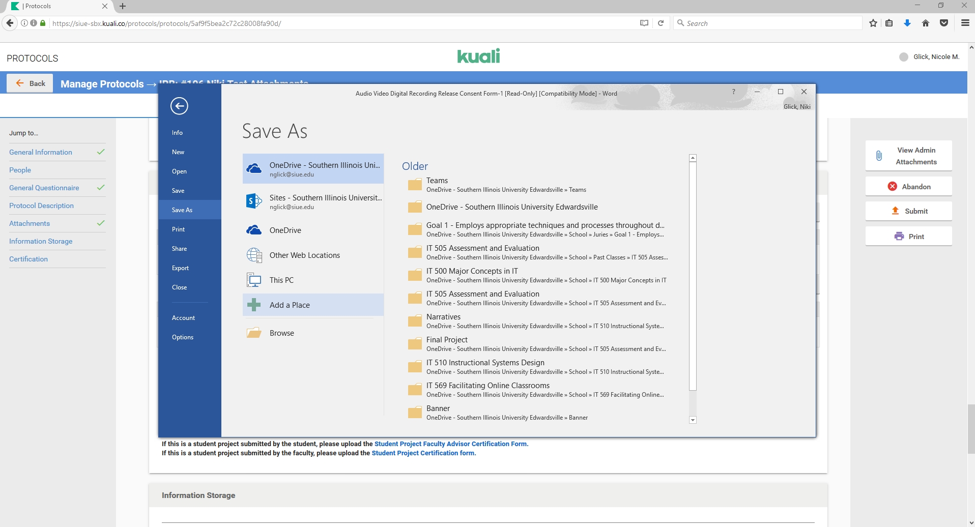The height and width of the screenshot is (527, 975).
Task: Click the Add a Place plus icon
Action: pyautogui.click(x=253, y=305)
